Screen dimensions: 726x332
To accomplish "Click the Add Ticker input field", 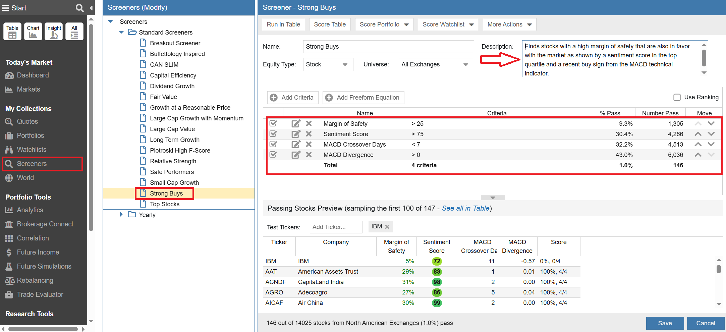I will point(336,227).
